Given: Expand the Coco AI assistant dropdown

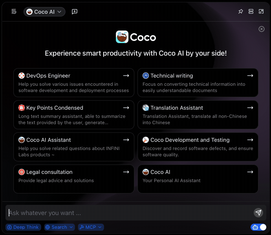Looking at the screenshot, I should [44, 12].
